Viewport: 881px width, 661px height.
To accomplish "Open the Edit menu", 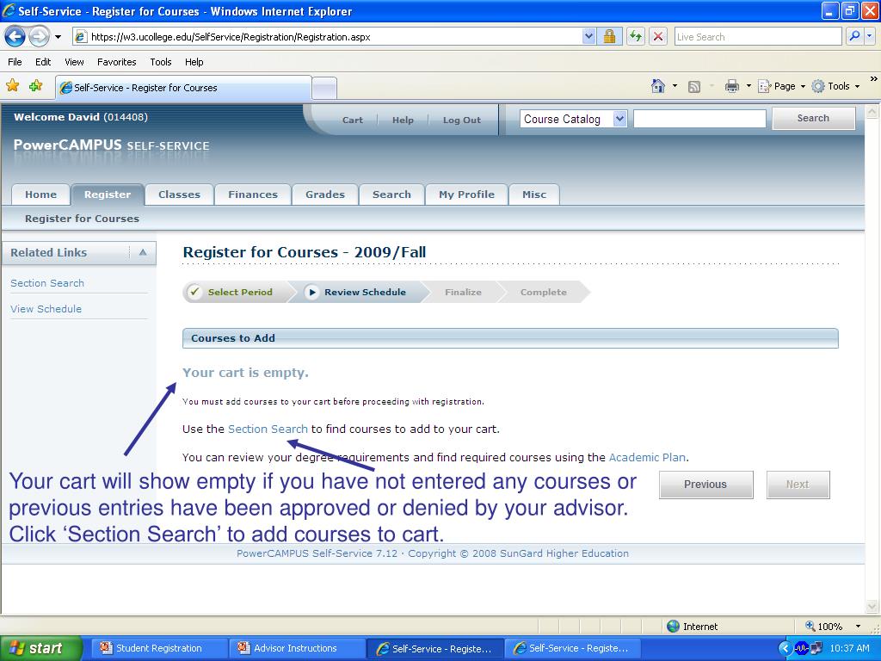I will 43,62.
